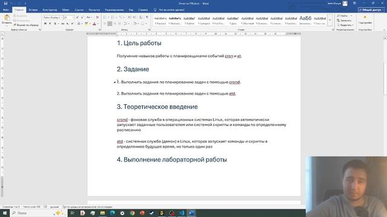Open the Paragraph dialog launcher
Screen dimensions: 387x217
click(x=149, y=30)
